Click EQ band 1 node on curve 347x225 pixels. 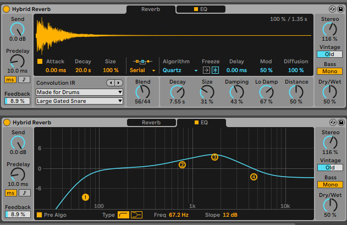click(x=85, y=197)
